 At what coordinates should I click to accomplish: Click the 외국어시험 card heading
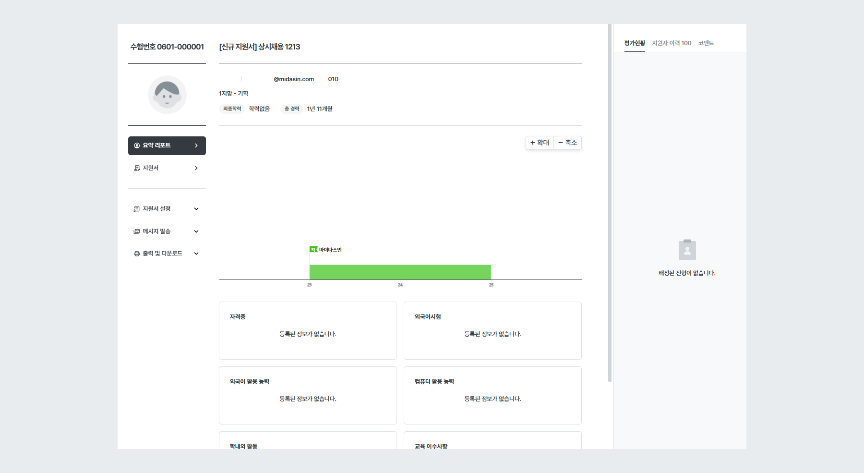coord(428,317)
